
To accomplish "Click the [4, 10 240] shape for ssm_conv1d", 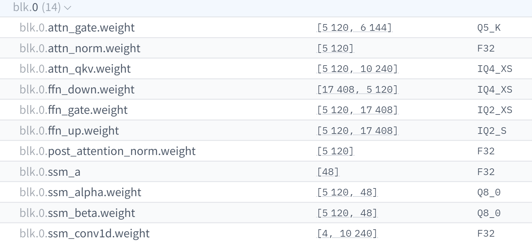I will (347, 233).
